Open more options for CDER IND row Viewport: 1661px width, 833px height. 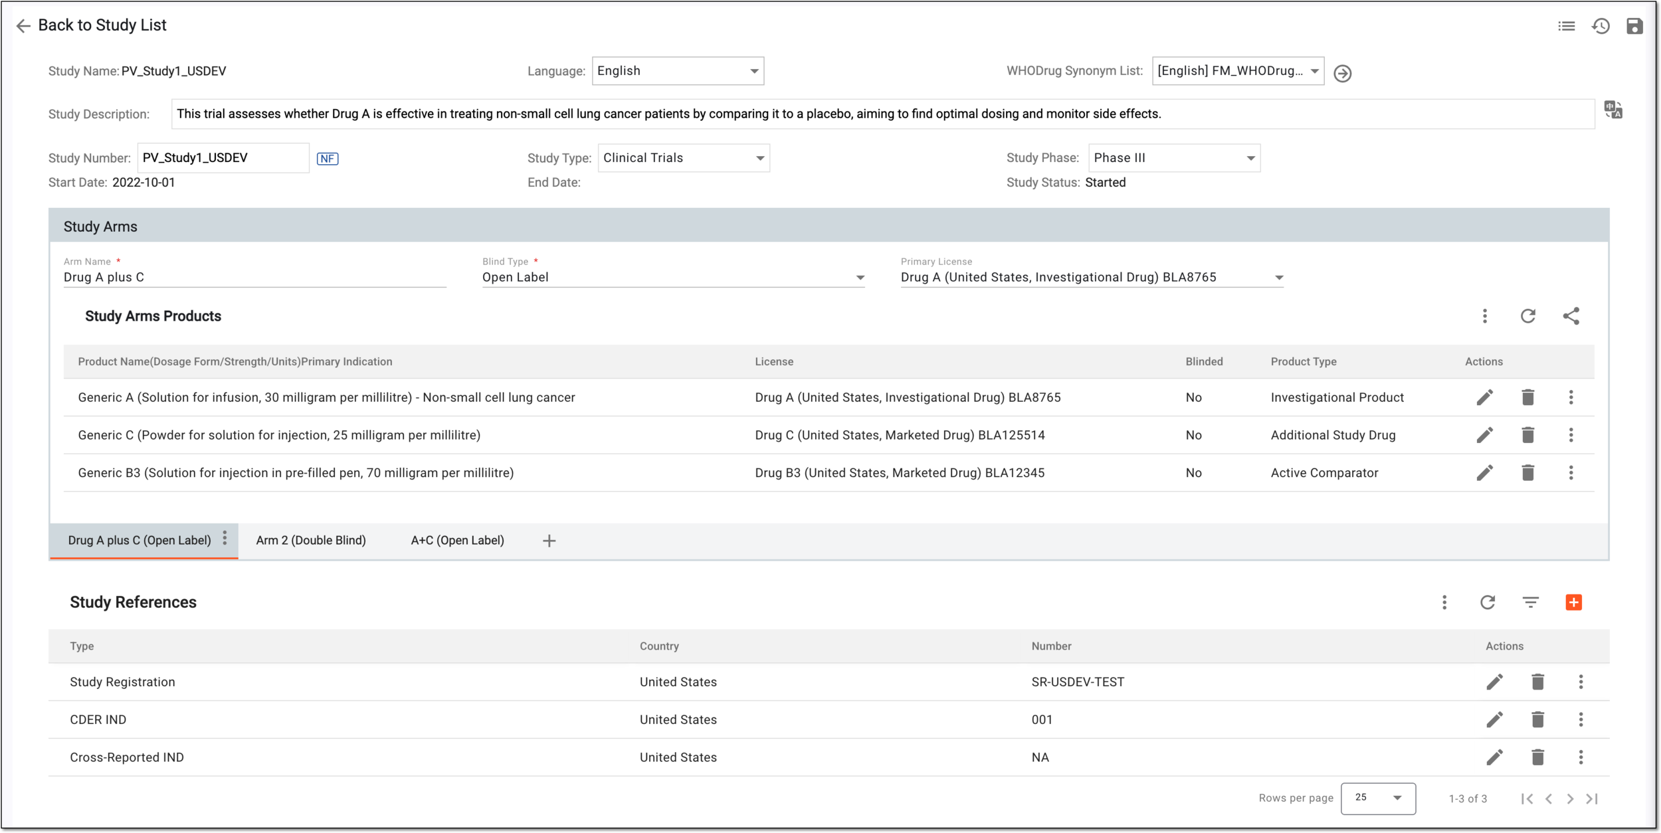click(1581, 719)
